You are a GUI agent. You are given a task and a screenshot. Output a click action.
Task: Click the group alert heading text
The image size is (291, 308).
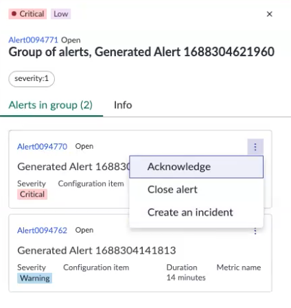pos(141,52)
